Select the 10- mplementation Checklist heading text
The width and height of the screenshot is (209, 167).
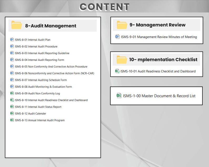(x=163, y=59)
